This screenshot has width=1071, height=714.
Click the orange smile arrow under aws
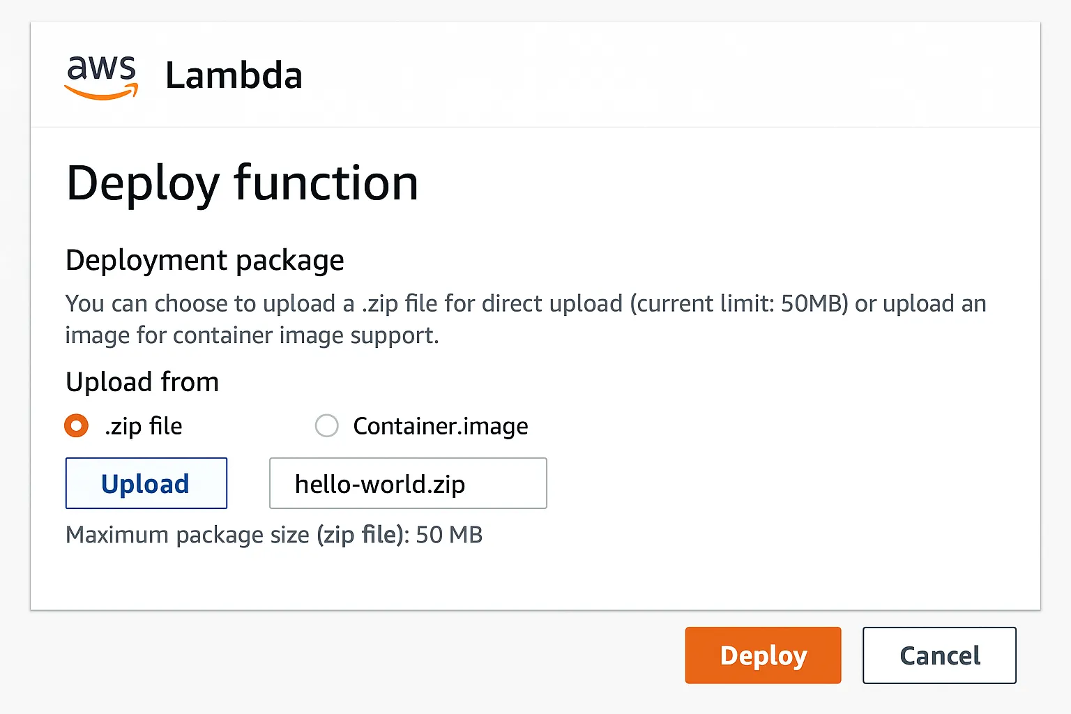pos(102,93)
